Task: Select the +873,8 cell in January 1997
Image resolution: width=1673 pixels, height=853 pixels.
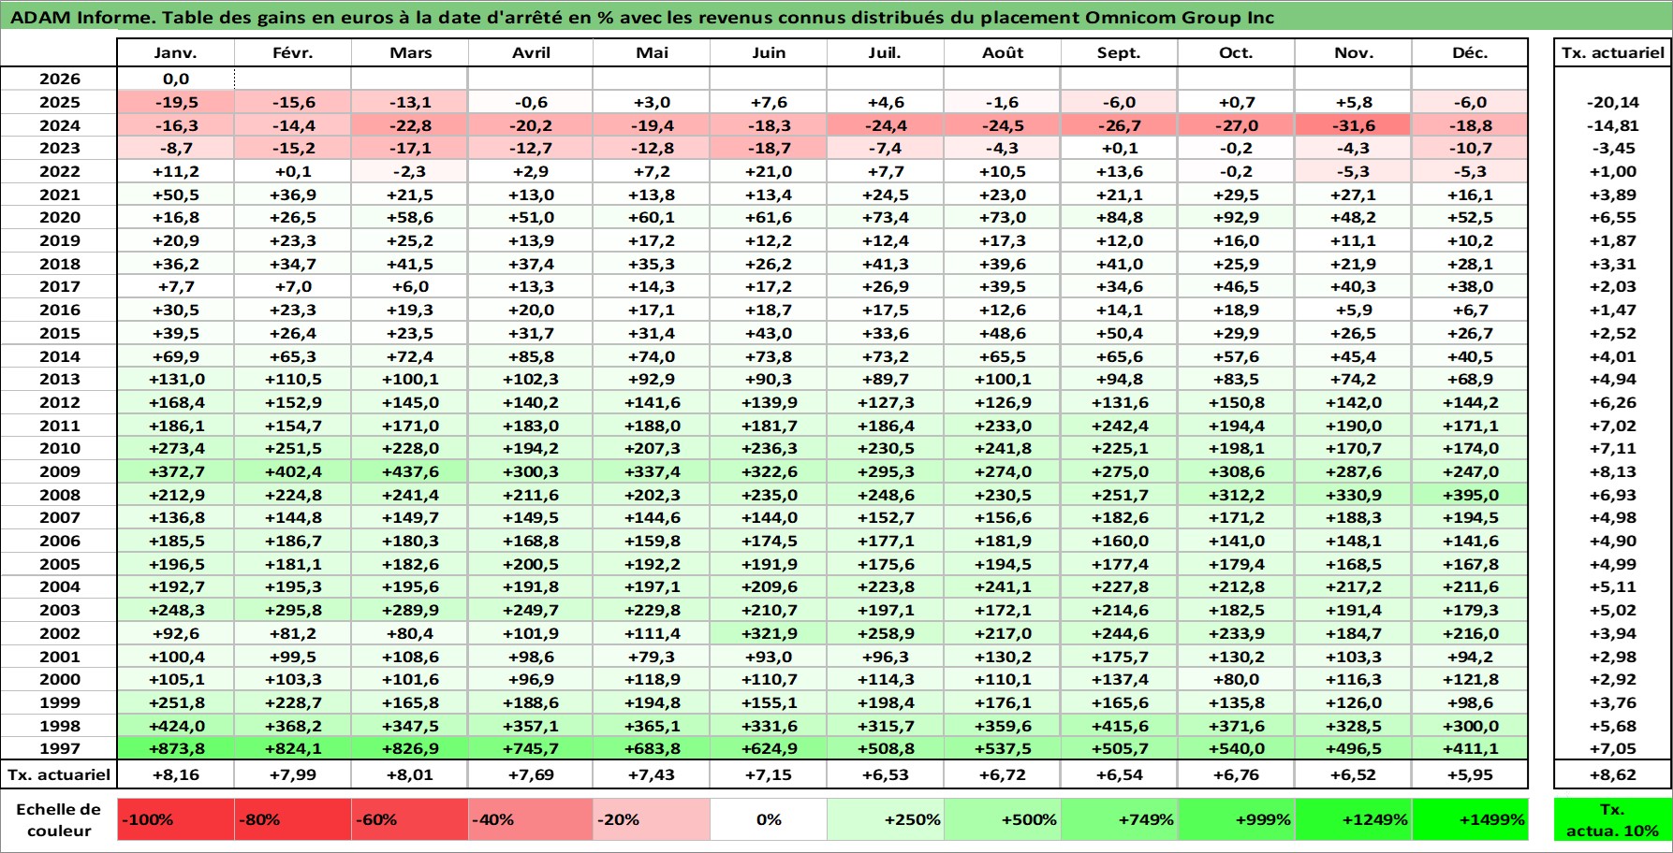Action: tap(176, 748)
